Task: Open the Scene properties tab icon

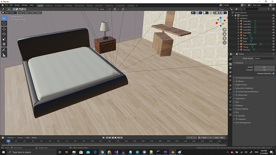Action: [230, 76]
